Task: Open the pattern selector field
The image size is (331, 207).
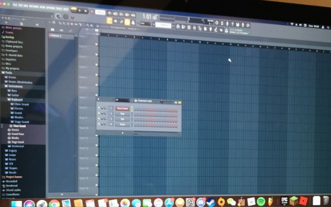Action: coord(163,25)
